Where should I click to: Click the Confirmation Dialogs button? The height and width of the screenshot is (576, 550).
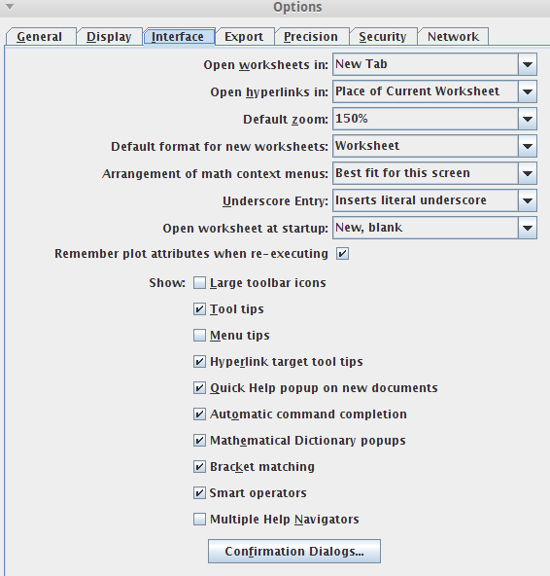[x=294, y=551]
